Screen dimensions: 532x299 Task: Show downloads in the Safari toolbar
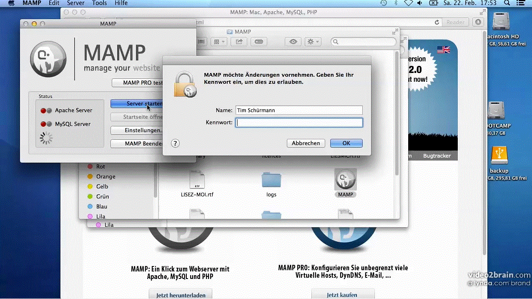tap(478, 22)
